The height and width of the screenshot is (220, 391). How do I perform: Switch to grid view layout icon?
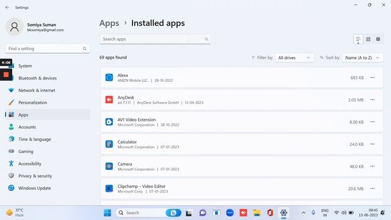[368, 39]
